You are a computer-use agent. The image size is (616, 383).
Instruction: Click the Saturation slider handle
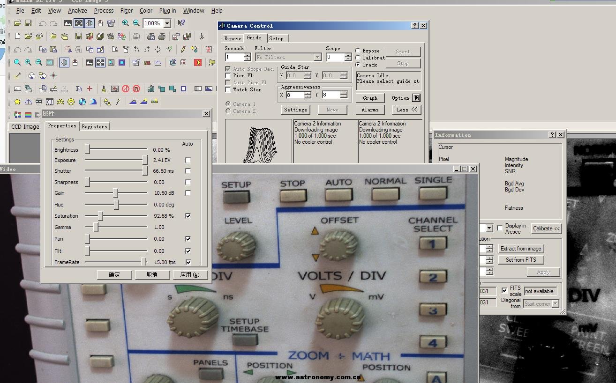tap(100, 216)
